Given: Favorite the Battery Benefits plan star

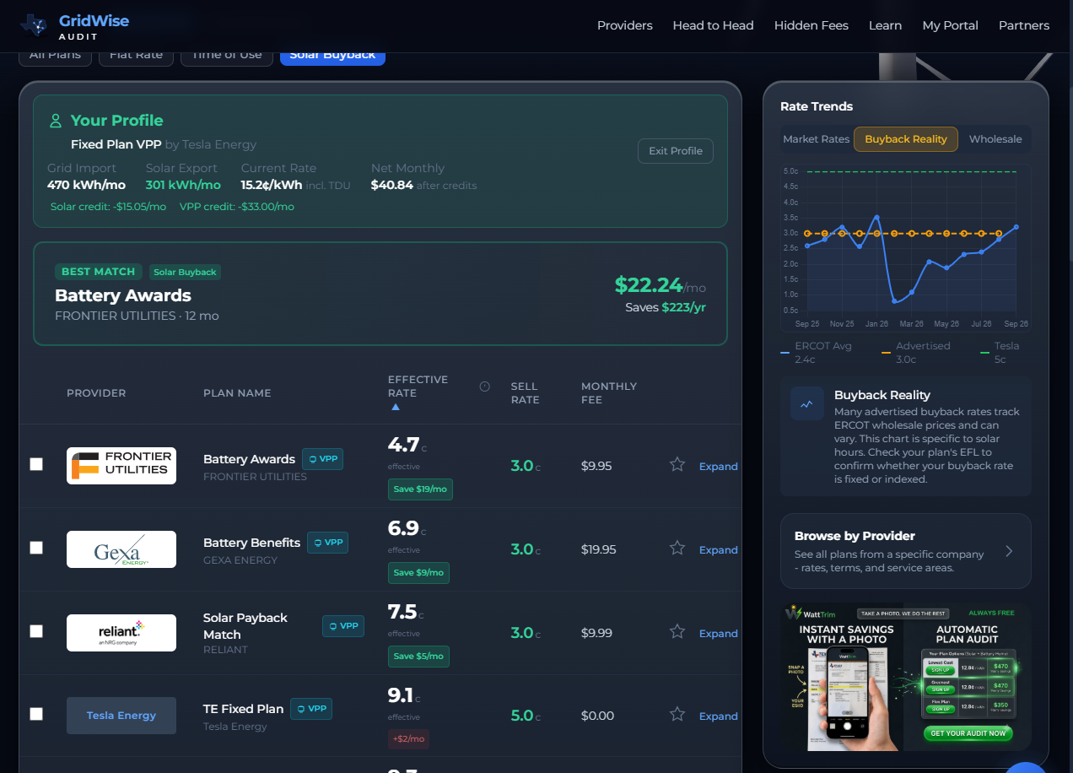Looking at the screenshot, I should tap(677, 548).
